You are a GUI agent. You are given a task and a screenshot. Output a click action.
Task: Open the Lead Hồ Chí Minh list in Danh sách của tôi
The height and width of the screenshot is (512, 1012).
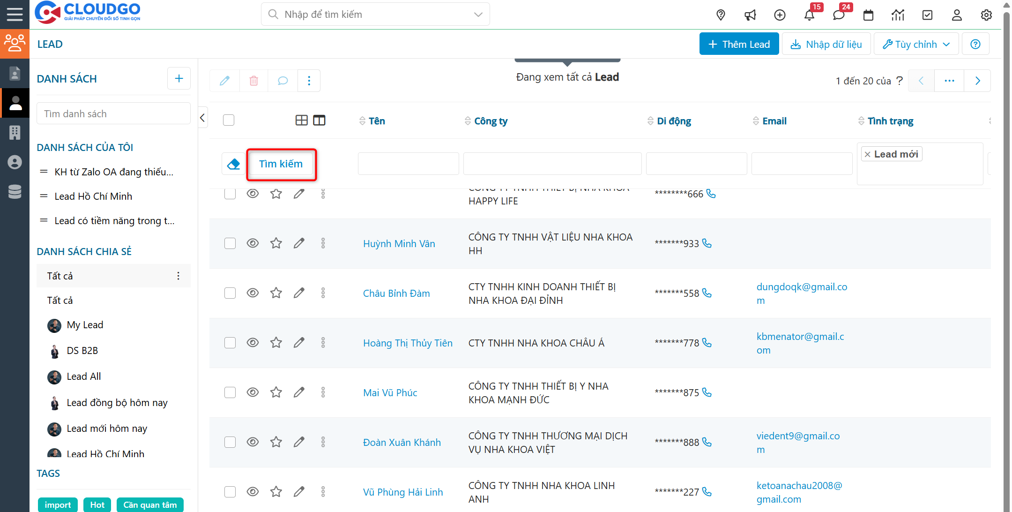pyautogui.click(x=93, y=196)
